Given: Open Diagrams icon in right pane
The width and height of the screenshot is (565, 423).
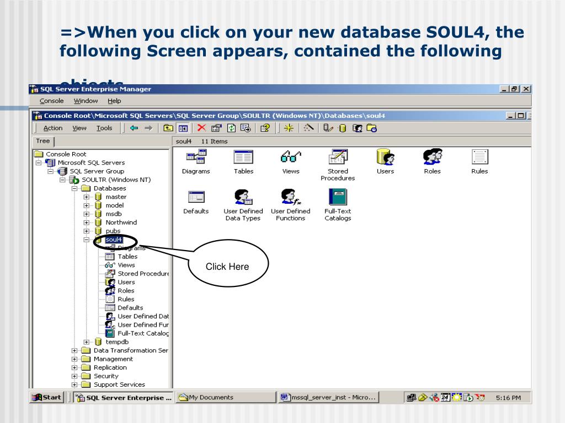Looking at the screenshot, I should (x=196, y=157).
